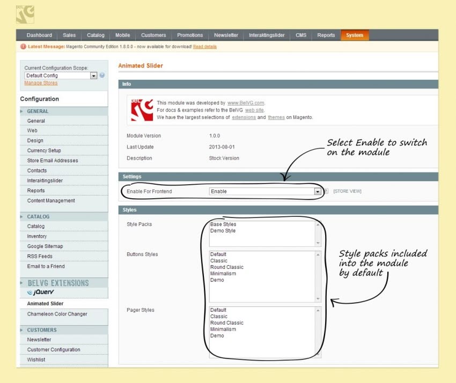456x383 pixels.
Task: Click the scope help question icon
Action: 102,75
